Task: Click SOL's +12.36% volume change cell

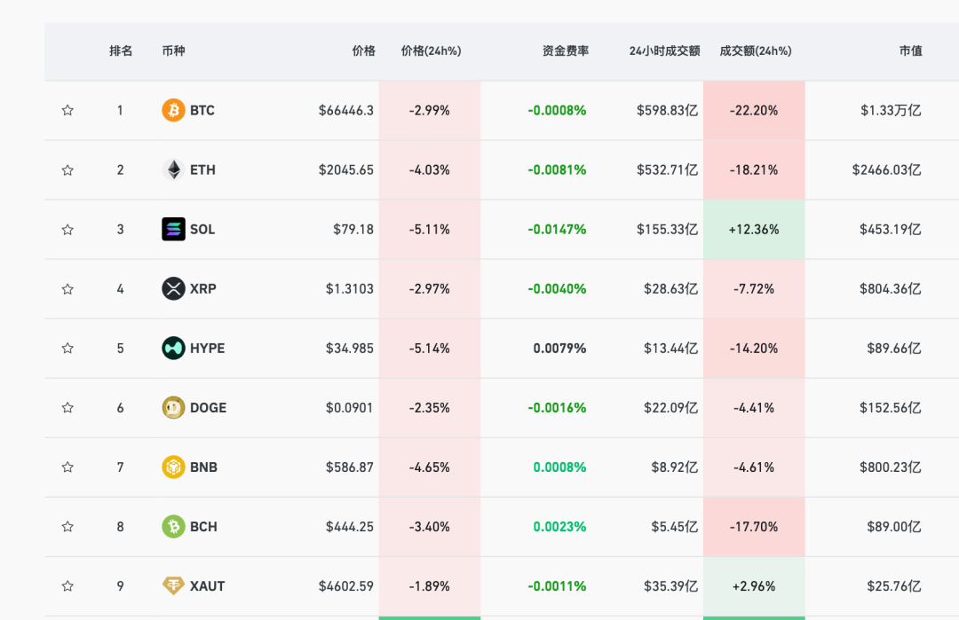Action: [x=754, y=230]
